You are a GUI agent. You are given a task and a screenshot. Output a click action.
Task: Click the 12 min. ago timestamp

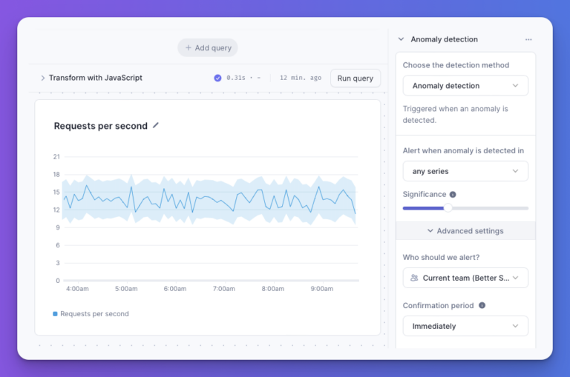(301, 78)
